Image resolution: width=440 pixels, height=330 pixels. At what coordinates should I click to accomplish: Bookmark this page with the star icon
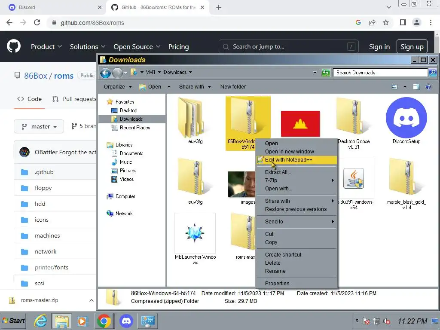click(x=386, y=22)
